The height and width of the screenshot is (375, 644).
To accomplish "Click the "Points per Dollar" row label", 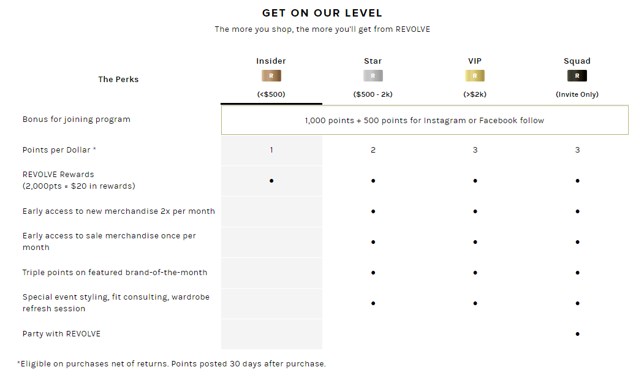I will pyautogui.click(x=59, y=150).
